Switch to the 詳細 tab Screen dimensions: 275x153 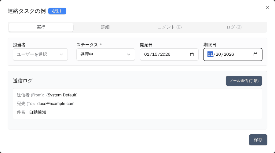tap(105, 27)
